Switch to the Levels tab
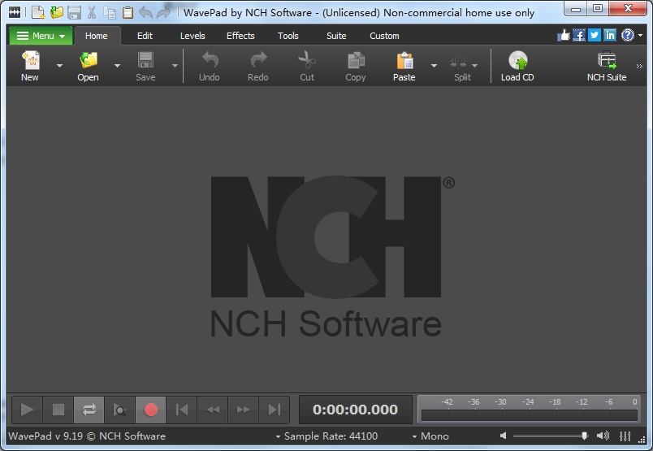The image size is (653, 451). tap(192, 36)
